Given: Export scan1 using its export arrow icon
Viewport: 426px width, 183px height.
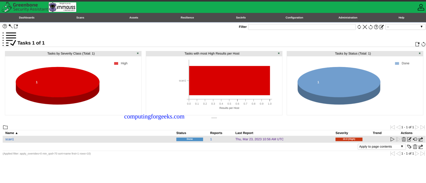Looking at the screenshot, I should pyautogui.click(x=421, y=139).
